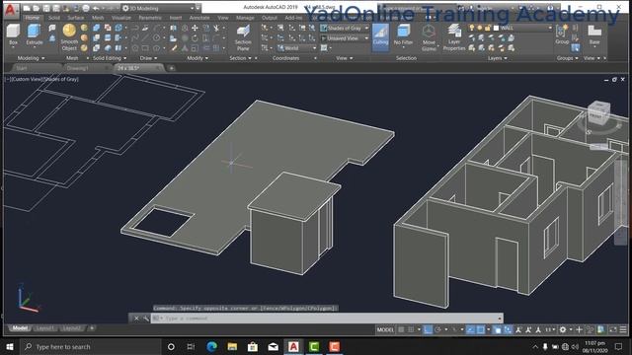Click the Plot printer icon in quick access toolbar
This screenshot has width=632, height=355.
86,8
